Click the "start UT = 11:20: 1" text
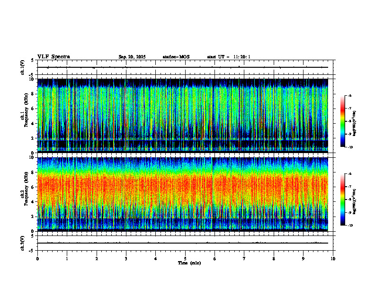The width and height of the screenshot is (375, 290). click(x=229, y=57)
